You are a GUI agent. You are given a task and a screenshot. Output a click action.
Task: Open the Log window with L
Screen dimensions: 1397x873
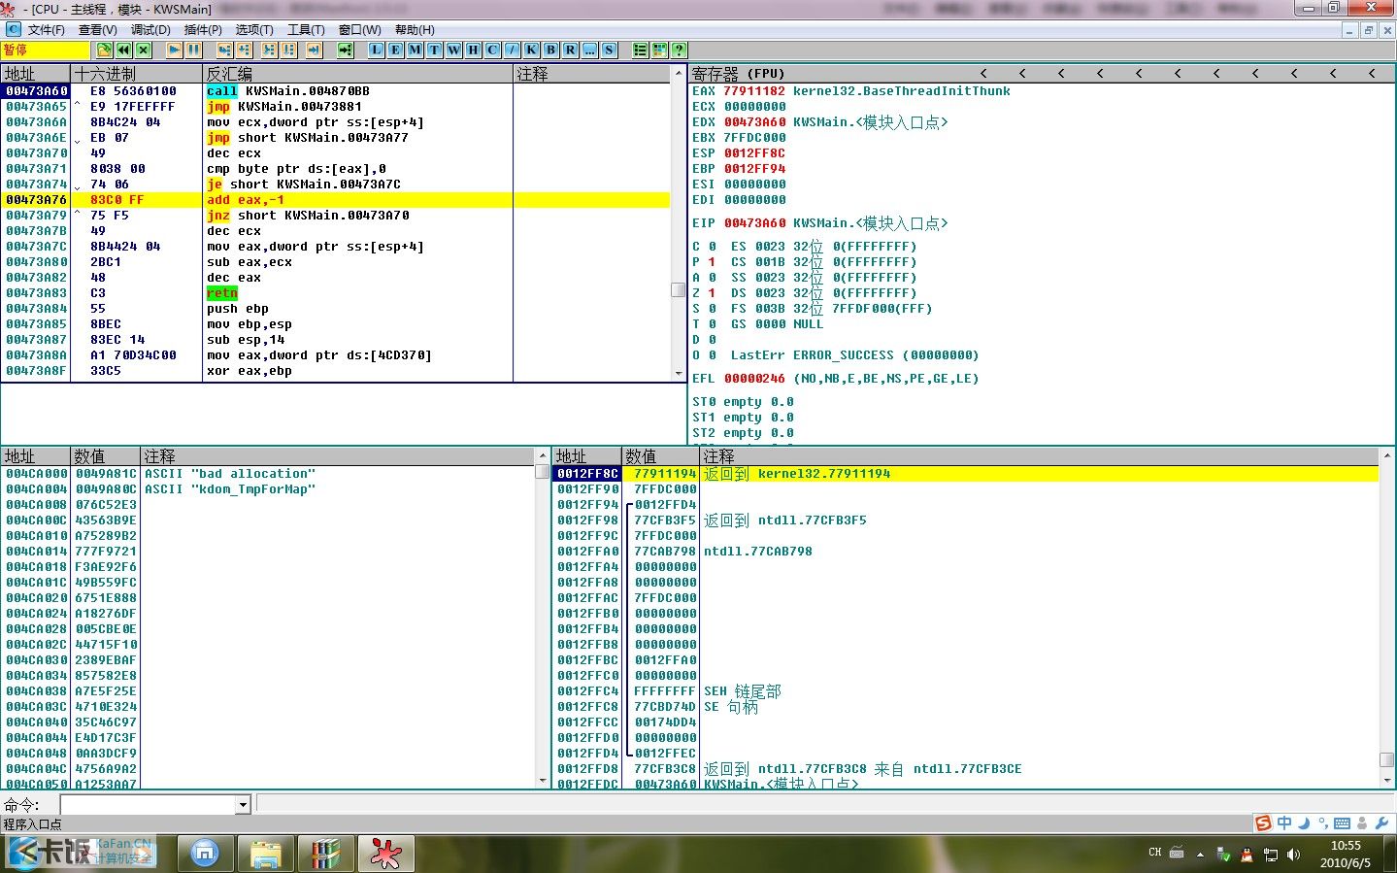coord(377,50)
